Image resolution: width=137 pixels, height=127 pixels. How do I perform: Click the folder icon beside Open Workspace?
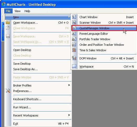pos(8,22)
